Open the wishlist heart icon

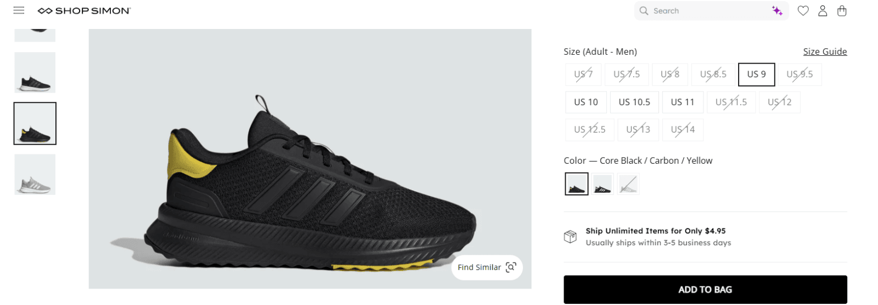point(803,11)
